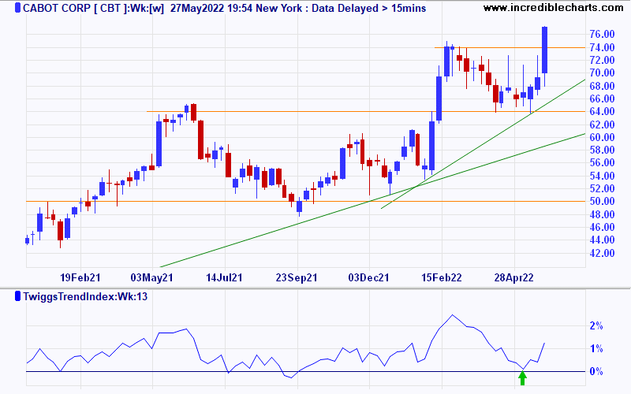Click the 42.00 price axis label

pos(602,253)
